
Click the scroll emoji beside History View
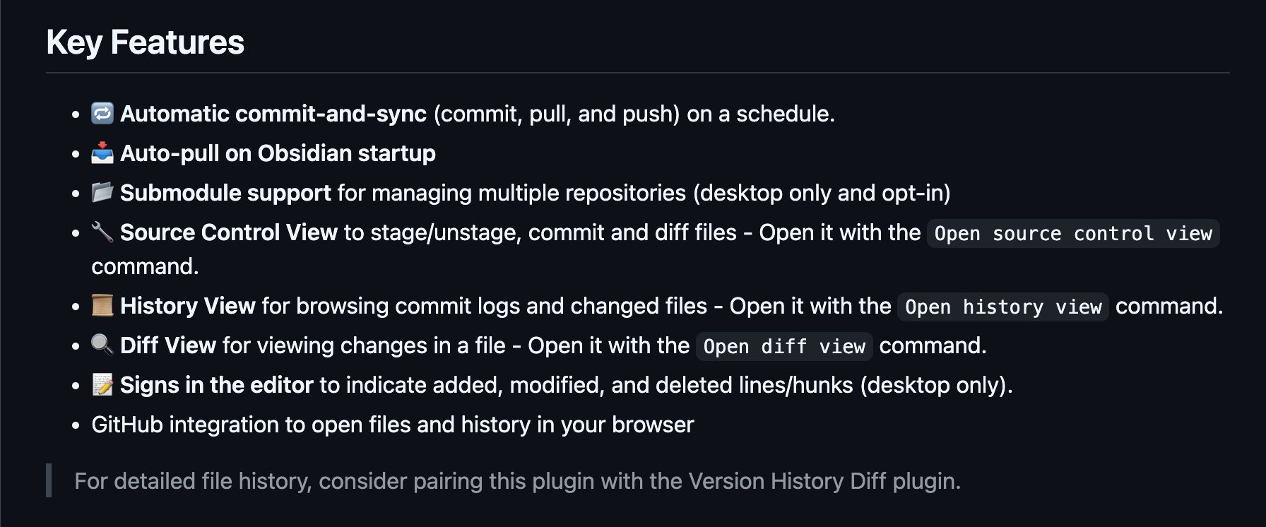[102, 305]
